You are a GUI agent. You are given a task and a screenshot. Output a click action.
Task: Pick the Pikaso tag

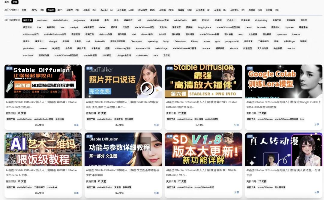coord(194,41)
